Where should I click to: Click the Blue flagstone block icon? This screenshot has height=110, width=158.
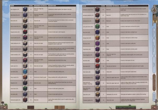tap(25, 9)
